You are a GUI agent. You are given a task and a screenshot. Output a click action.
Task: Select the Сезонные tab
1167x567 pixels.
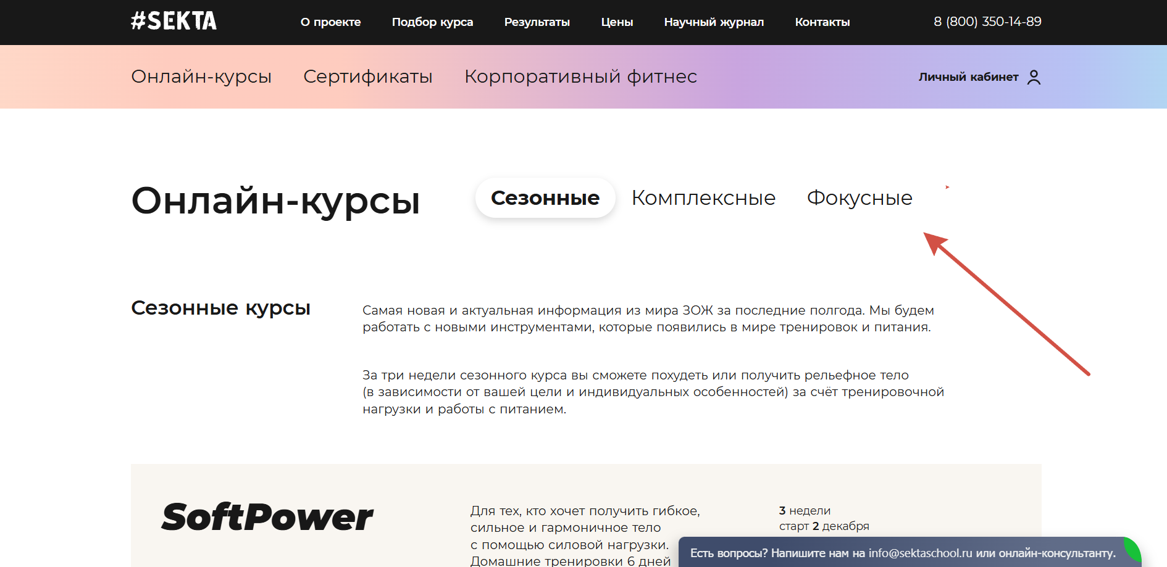(x=545, y=198)
